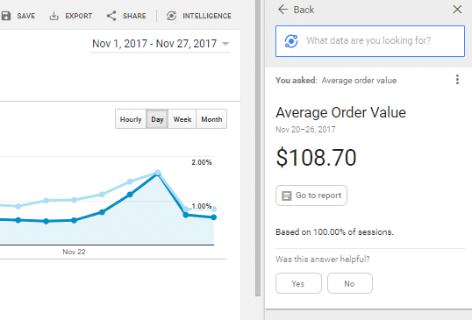Close the Intelligence panel with X
The height and width of the screenshot is (320, 472).
[x=457, y=10]
